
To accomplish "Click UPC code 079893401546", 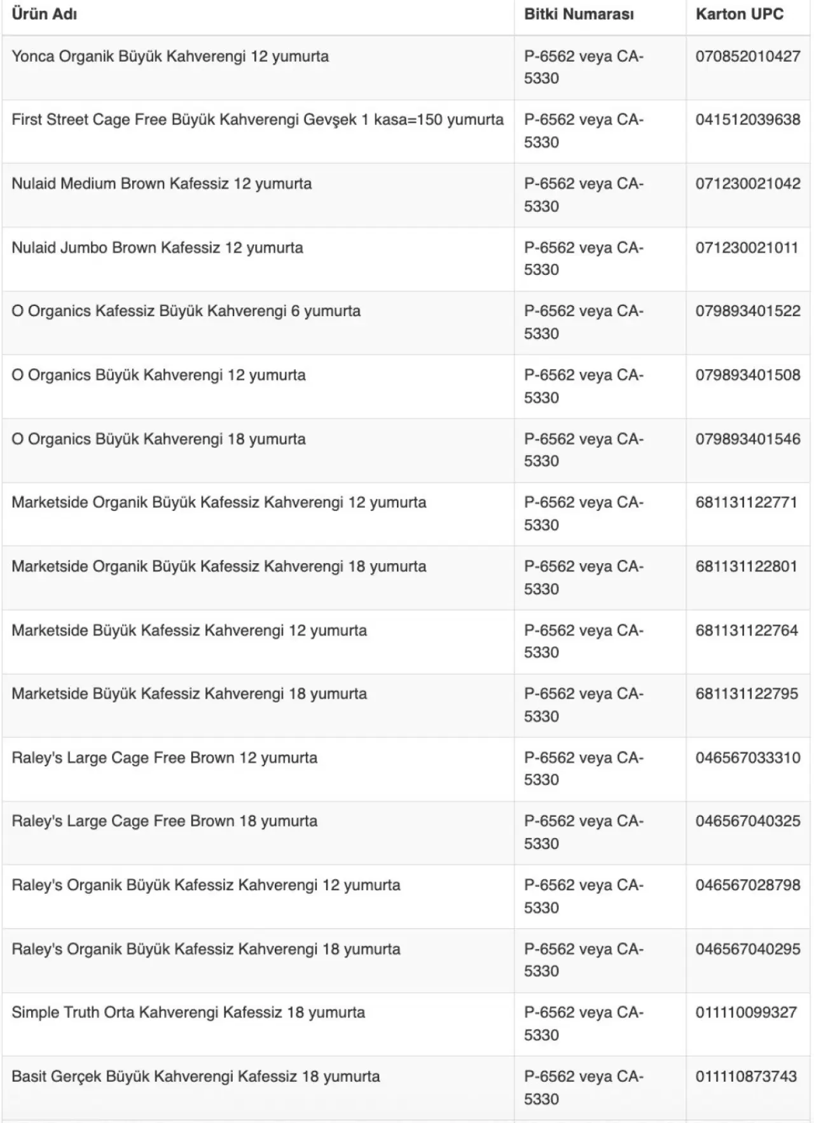I will 748,439.
